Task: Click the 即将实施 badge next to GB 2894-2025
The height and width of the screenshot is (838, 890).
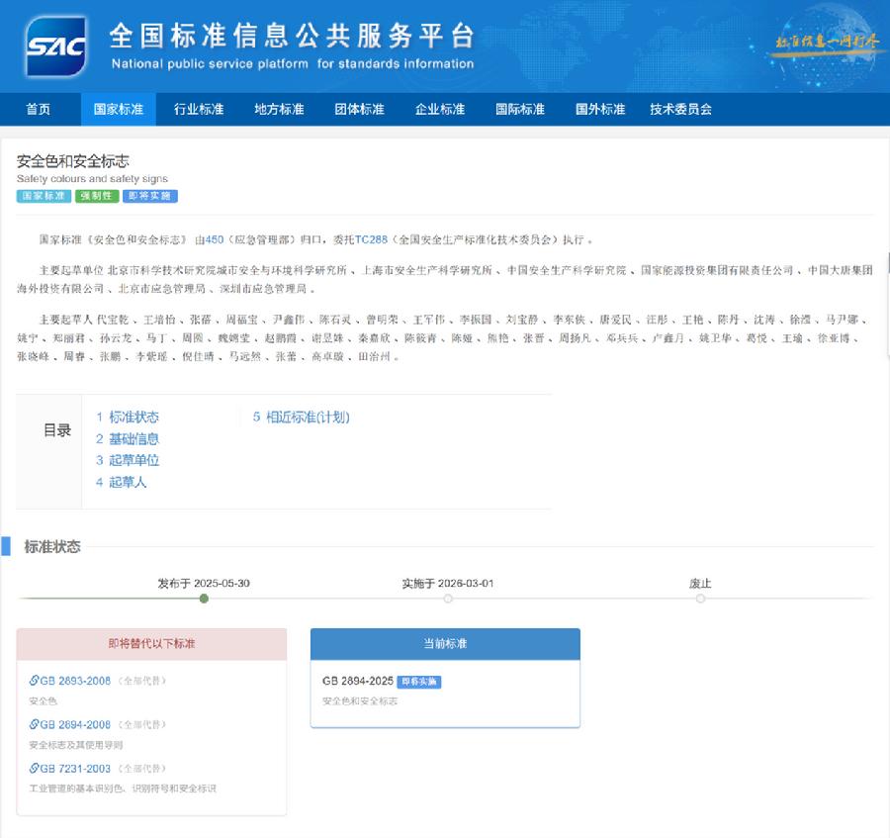Action: (x=418, y=682)
